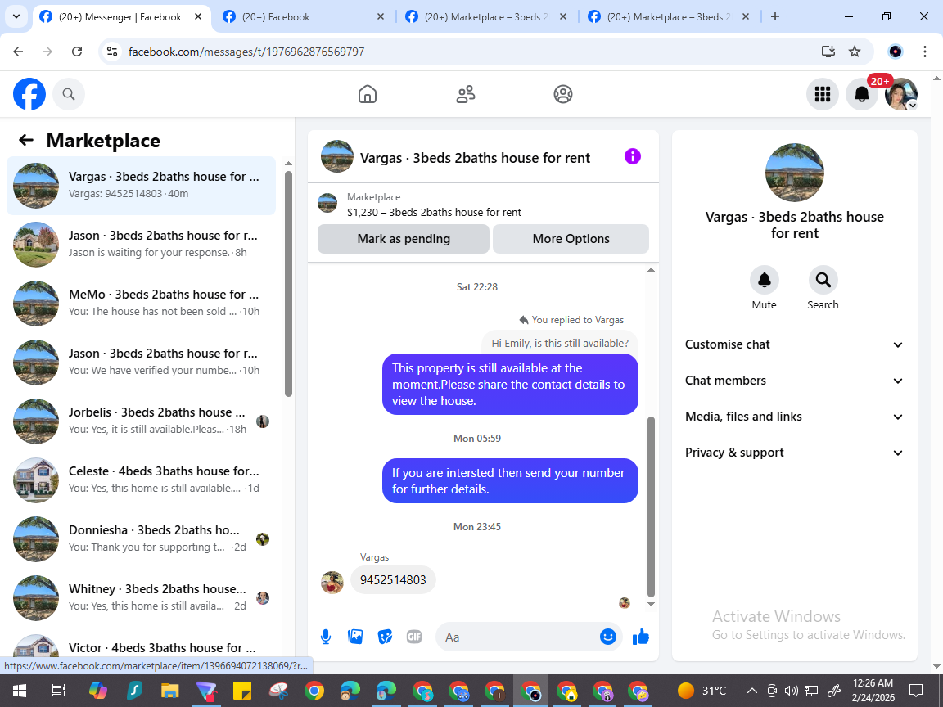This screenshot has height=707, width=943.
Task: Open Vargas conversation header title
Action: [x=475, y=157]
